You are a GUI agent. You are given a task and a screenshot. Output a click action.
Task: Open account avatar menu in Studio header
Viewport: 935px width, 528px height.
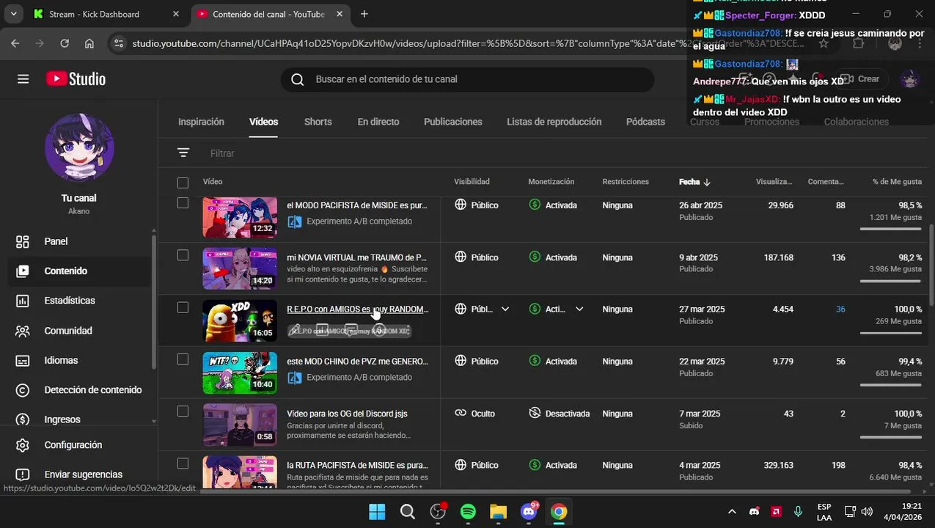tap(910, 79)
